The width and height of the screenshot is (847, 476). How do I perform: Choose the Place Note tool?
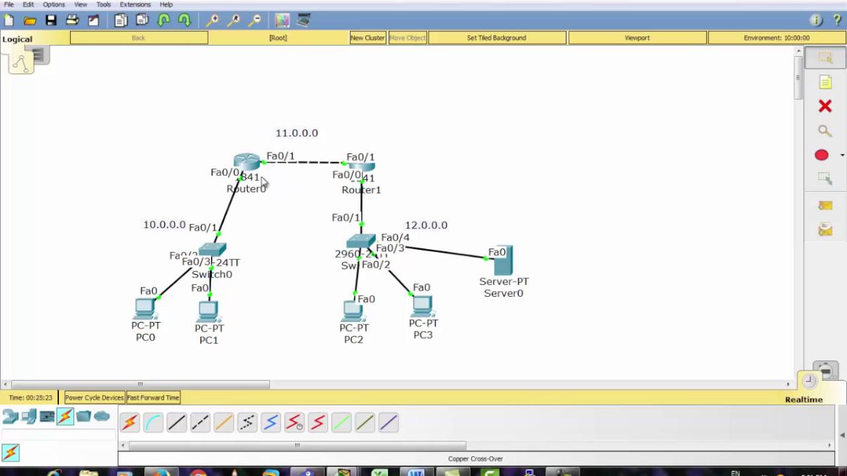[x=825, y=83]
